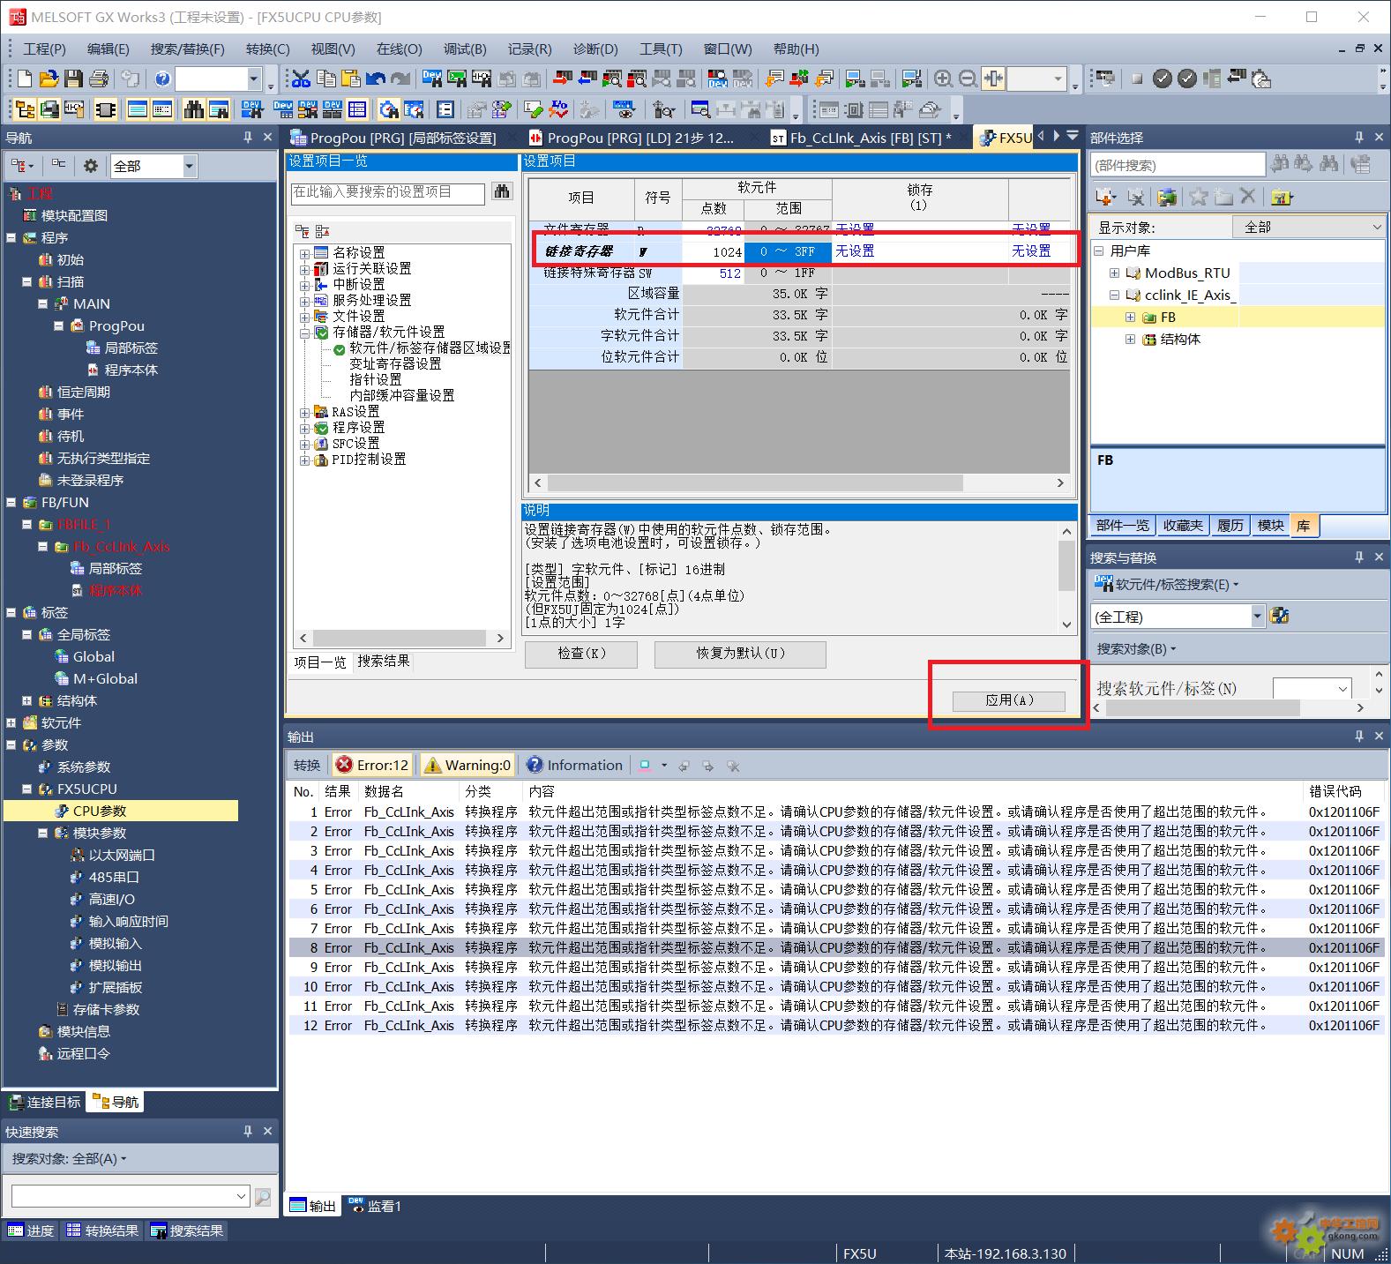
Task: Toggle the Error:12 filter in output
Action: point(373,765)
